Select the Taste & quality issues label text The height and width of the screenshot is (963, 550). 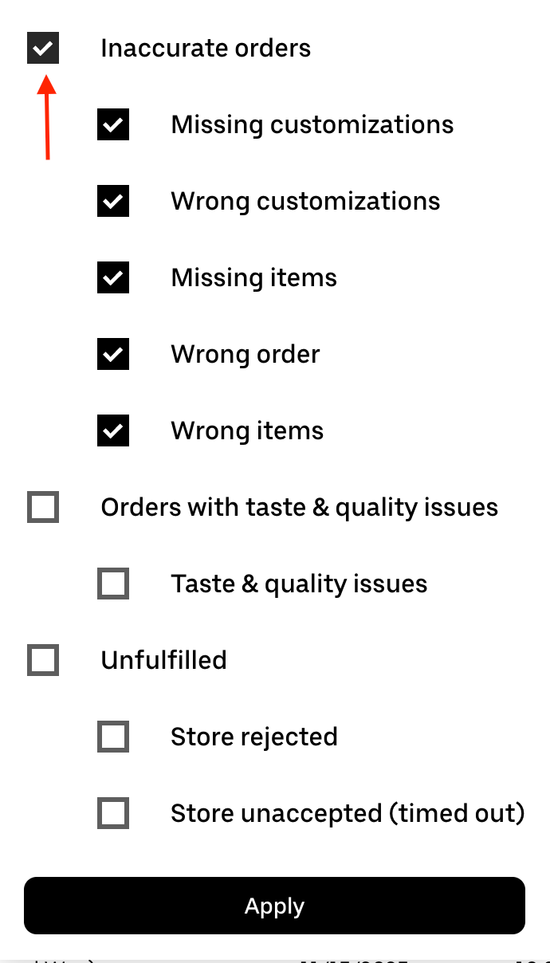[299, 584]
